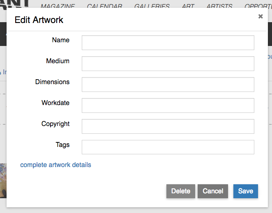The height and width of the screenshot is (213, 272).
Task: Open the Art navigation item
Action: click(x=188, y=6)
